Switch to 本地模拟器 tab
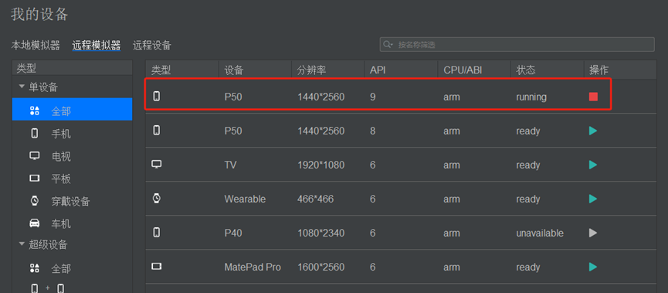This screenshot has height=293, width=668. click(x=36, y=45)
